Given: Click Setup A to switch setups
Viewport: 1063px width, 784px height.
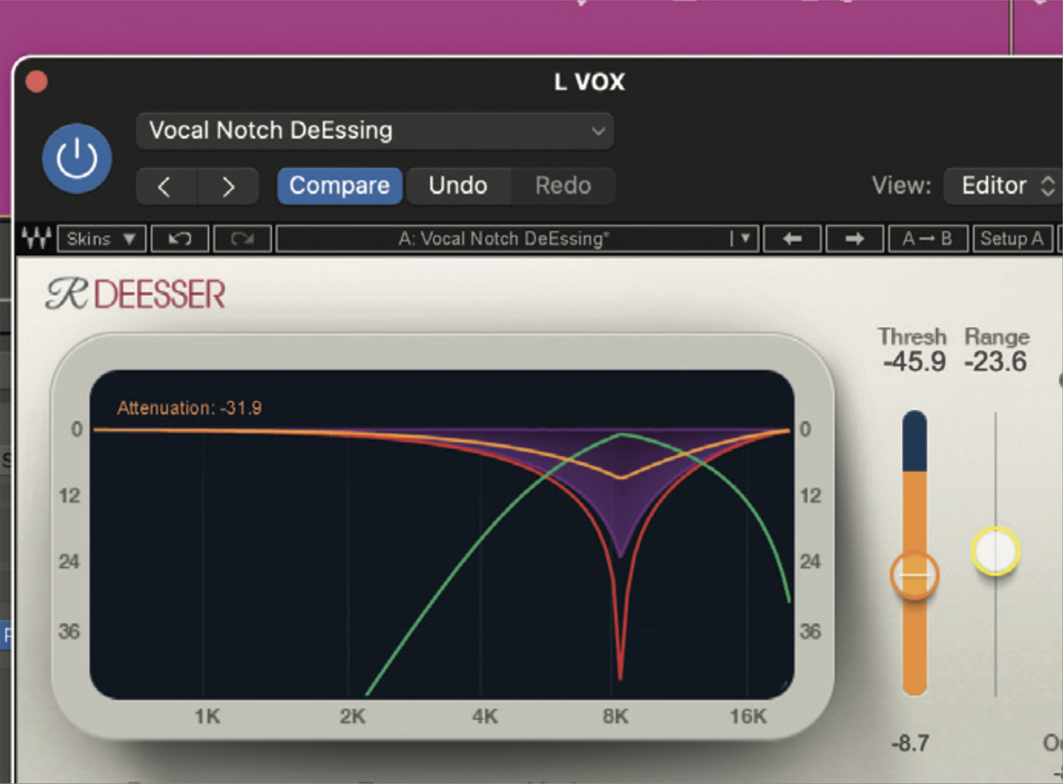Looking at the screenshot, I should (x=1013, y=237).
